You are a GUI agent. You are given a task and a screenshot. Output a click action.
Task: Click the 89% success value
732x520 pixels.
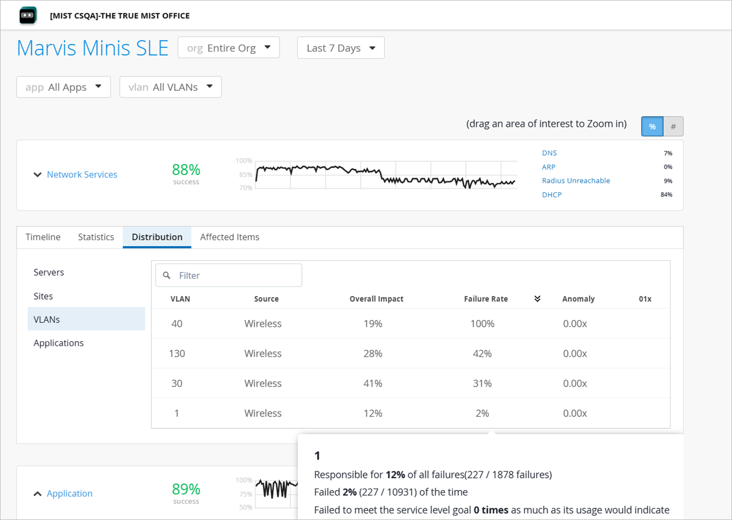click(x=186, y=489)
